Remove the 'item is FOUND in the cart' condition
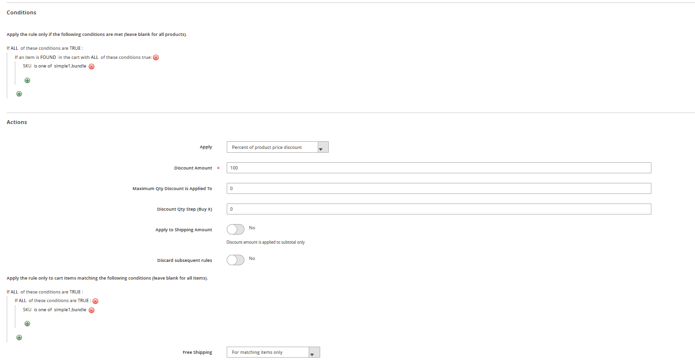695x361 pixels. (x=156, y=57)
